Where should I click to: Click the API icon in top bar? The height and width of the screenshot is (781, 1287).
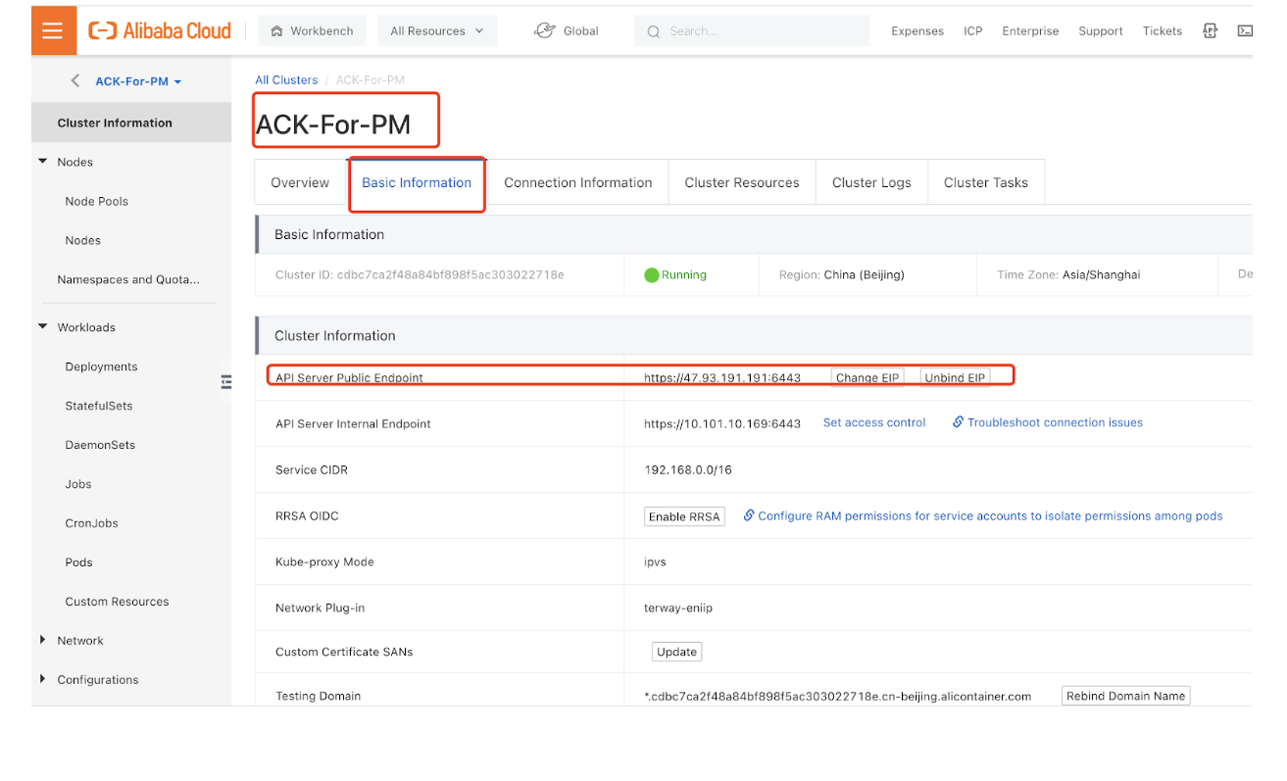point(1210,31)
